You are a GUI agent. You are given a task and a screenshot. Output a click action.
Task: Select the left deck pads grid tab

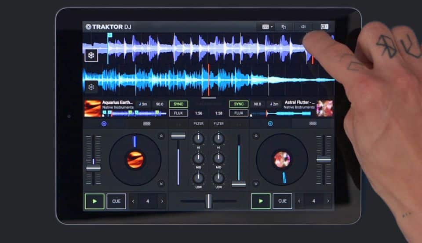(147, 123)
